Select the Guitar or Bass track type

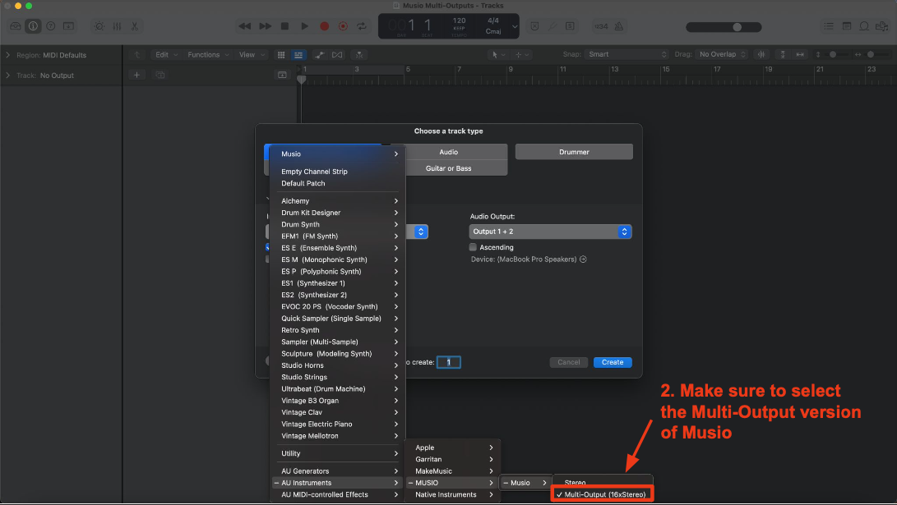449,168
